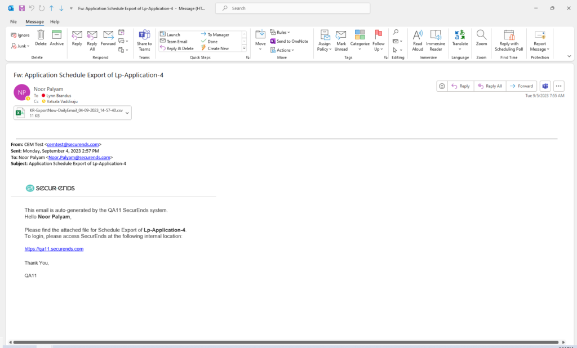Viewport: 577px width, 348px height.
Task: Send the message to OneNote
Action: (289, 41)
